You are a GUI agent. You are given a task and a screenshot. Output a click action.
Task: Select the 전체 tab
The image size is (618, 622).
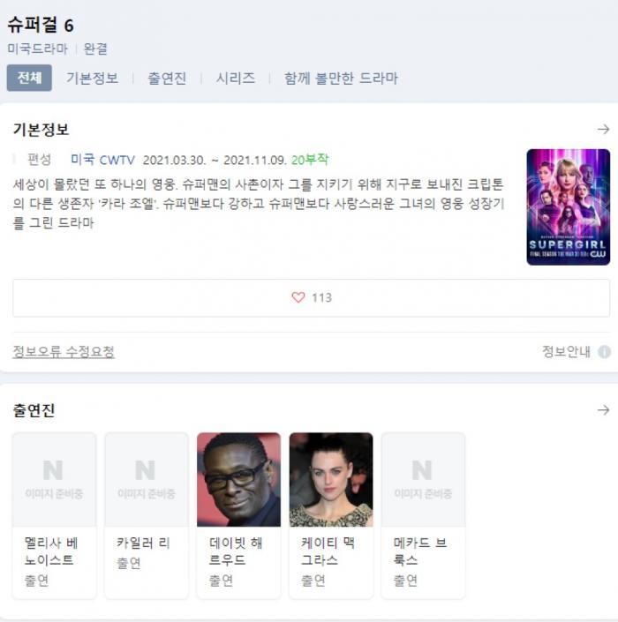pyautogui.click(x=29, y=78)
